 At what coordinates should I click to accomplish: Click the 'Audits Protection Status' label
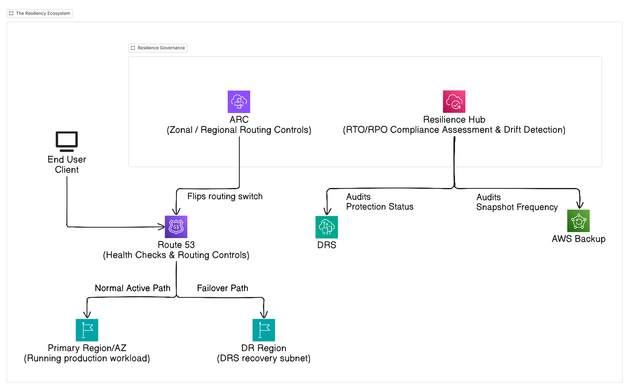(380, 202)
